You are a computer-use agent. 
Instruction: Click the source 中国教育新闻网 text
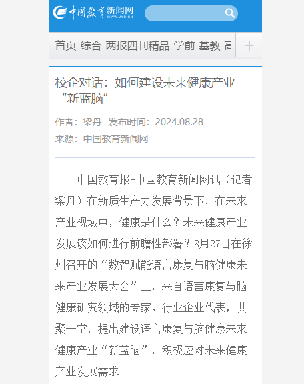tap(115, 139)
